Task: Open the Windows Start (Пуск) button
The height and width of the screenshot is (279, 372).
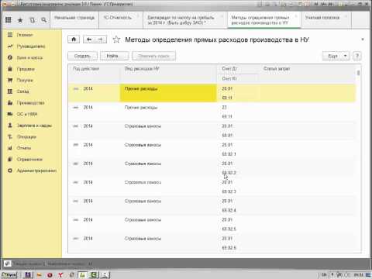Action: click(9, 275)
